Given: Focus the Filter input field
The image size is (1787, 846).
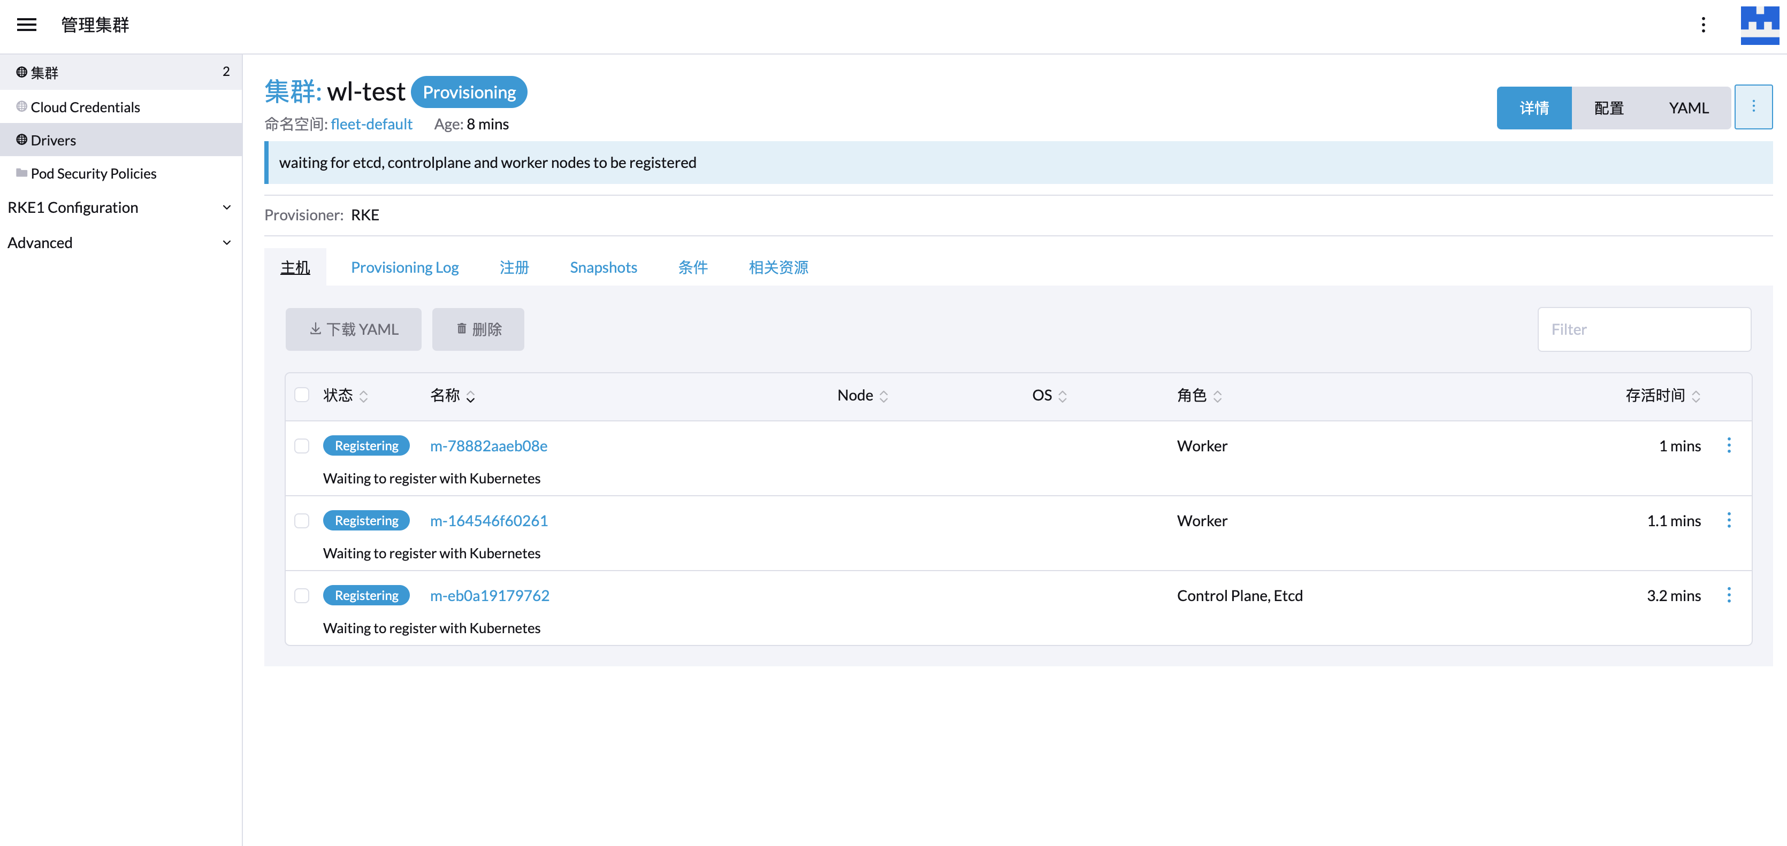Looking at the screenshot, I should point(1644,329).
